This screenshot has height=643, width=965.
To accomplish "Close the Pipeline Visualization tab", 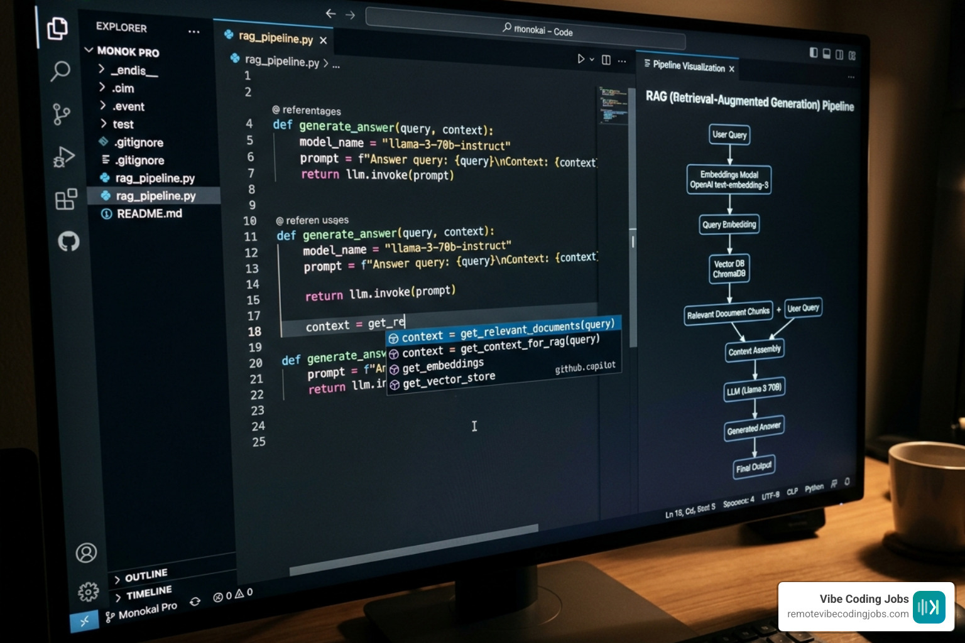I will [731, 68].
